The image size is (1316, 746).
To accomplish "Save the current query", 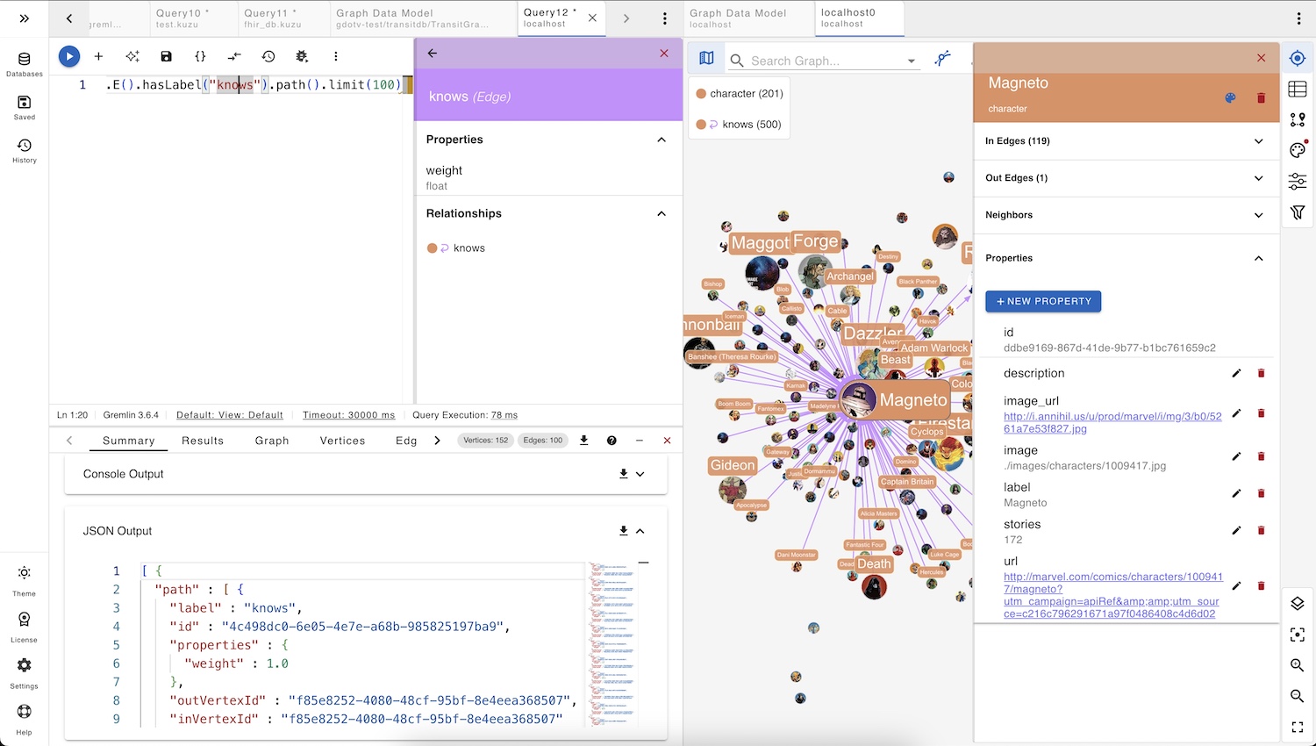I will [x=166, y=56].
